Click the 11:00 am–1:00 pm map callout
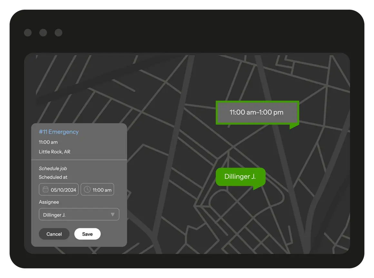The height and width of the screenshot is (278, 374). (257, 112)
